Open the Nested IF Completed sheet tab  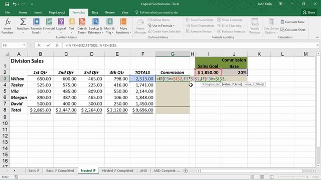117,170
